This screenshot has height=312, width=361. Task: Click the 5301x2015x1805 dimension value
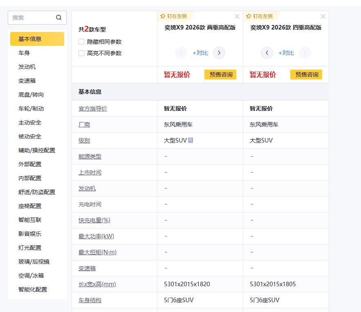coord(273,284)
